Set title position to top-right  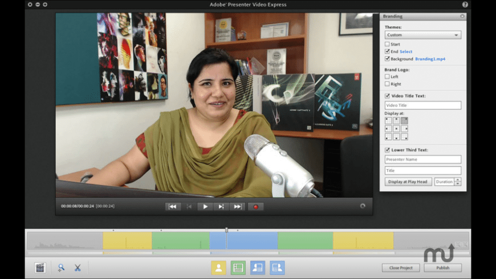[404, 120]
